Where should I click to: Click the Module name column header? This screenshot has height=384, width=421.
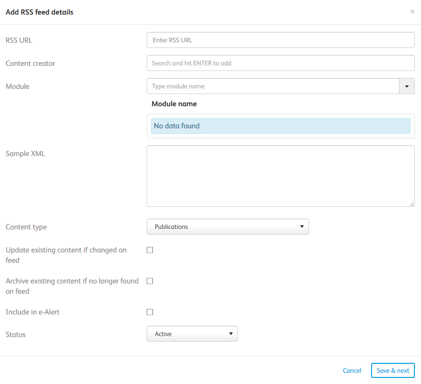point(174,104)
